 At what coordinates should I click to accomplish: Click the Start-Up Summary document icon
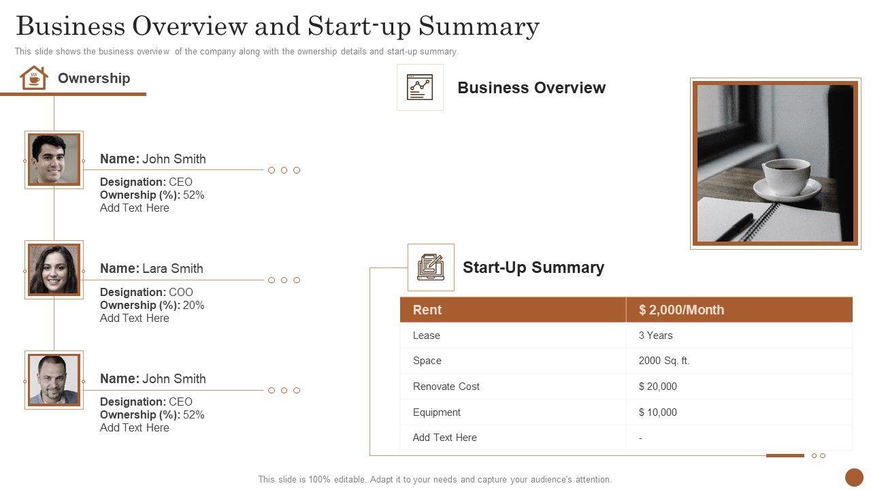tap(431, 267)
